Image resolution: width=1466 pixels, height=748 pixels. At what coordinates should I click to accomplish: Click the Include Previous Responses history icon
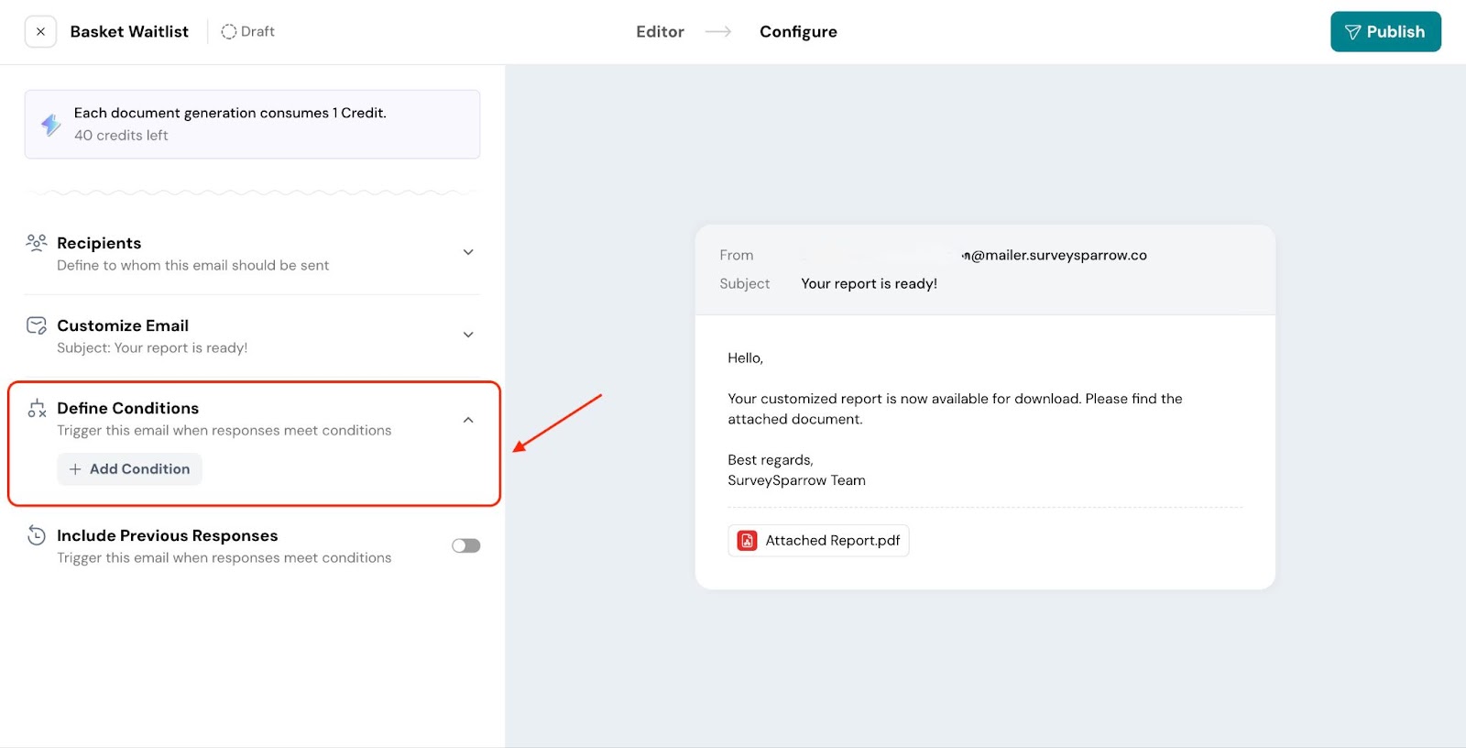click(x=37, y=535)
